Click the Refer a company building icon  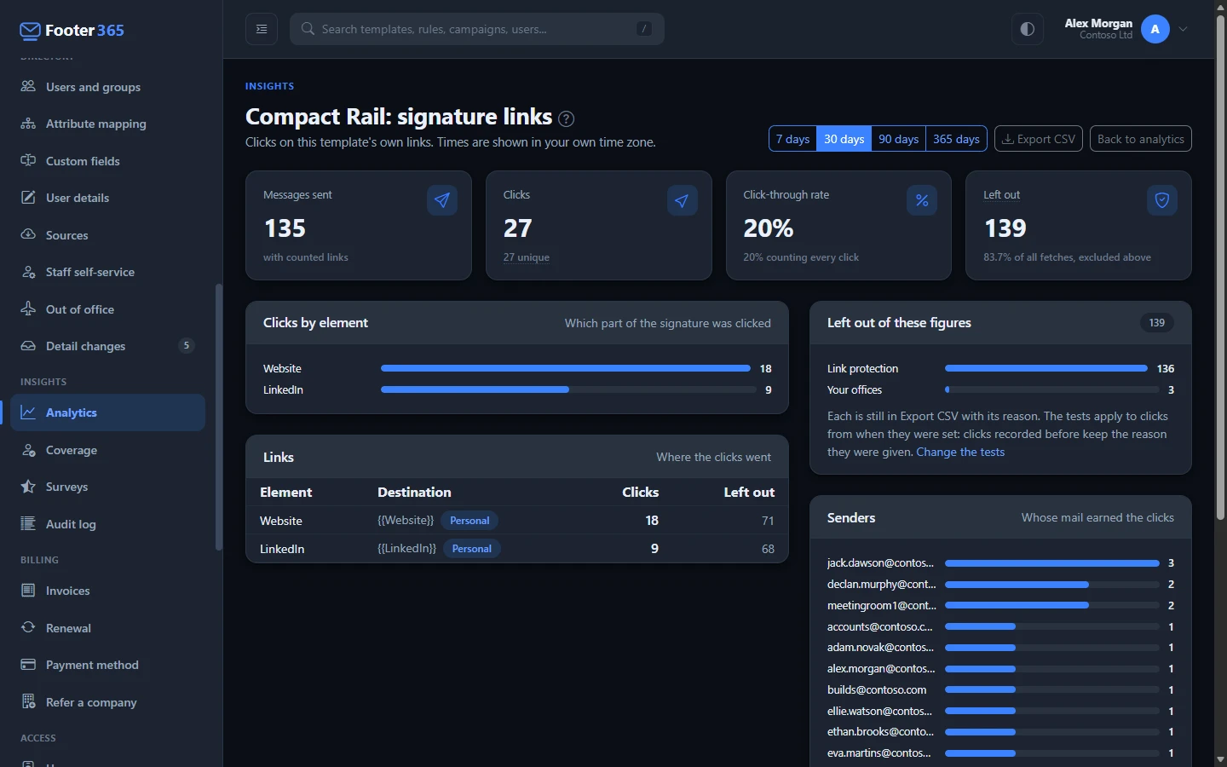pos(28,702)
